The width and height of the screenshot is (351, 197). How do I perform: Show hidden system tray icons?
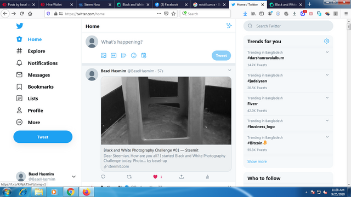(x=306, y=192)
